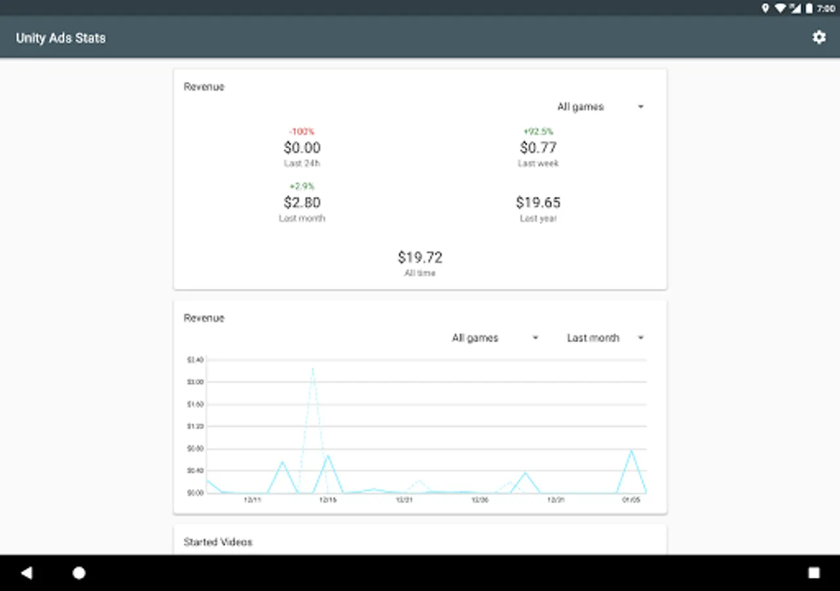Image resolution: width=840 pixels, height=591 pixels.
Task: Select the $2.80 Last month figure
Action: click(x=302, y=202)
